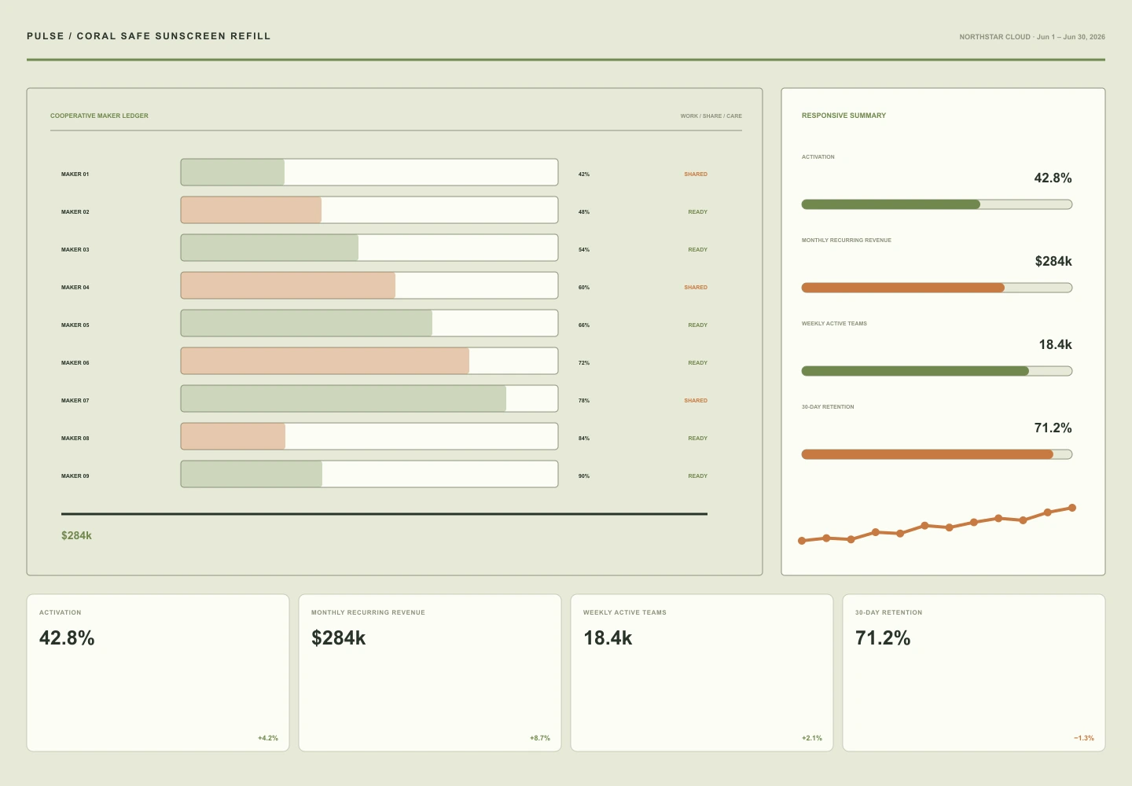This screenshot has width=1132, height=786.
Task: Click the +2.1% change on teams card
Action: point(812,738)
